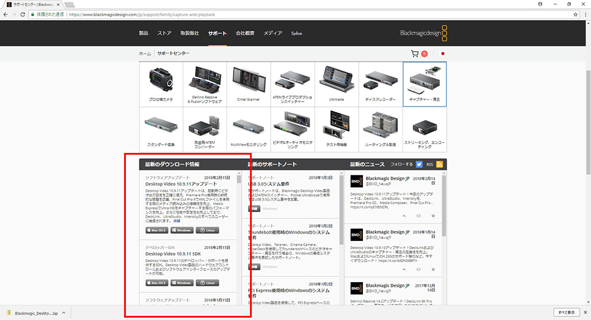Go back in the browser
591x320 pixels.
point(5,14)
